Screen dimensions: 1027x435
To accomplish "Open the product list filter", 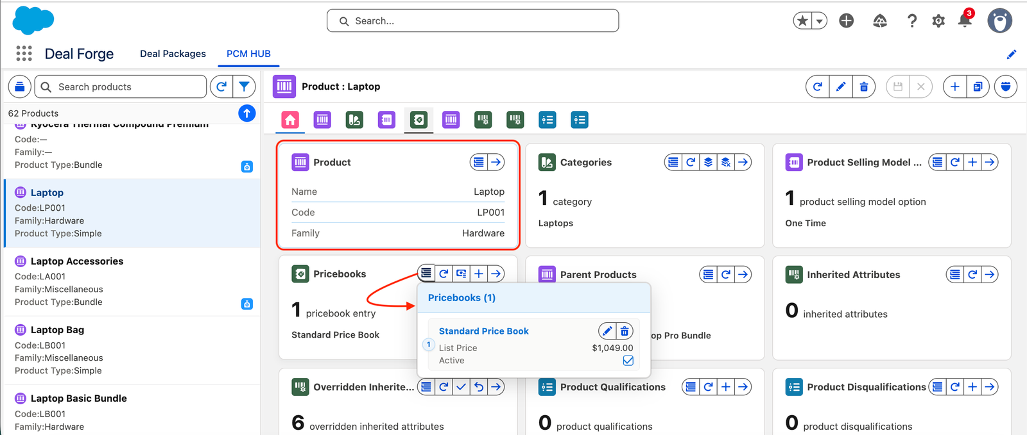I will 245,86.
